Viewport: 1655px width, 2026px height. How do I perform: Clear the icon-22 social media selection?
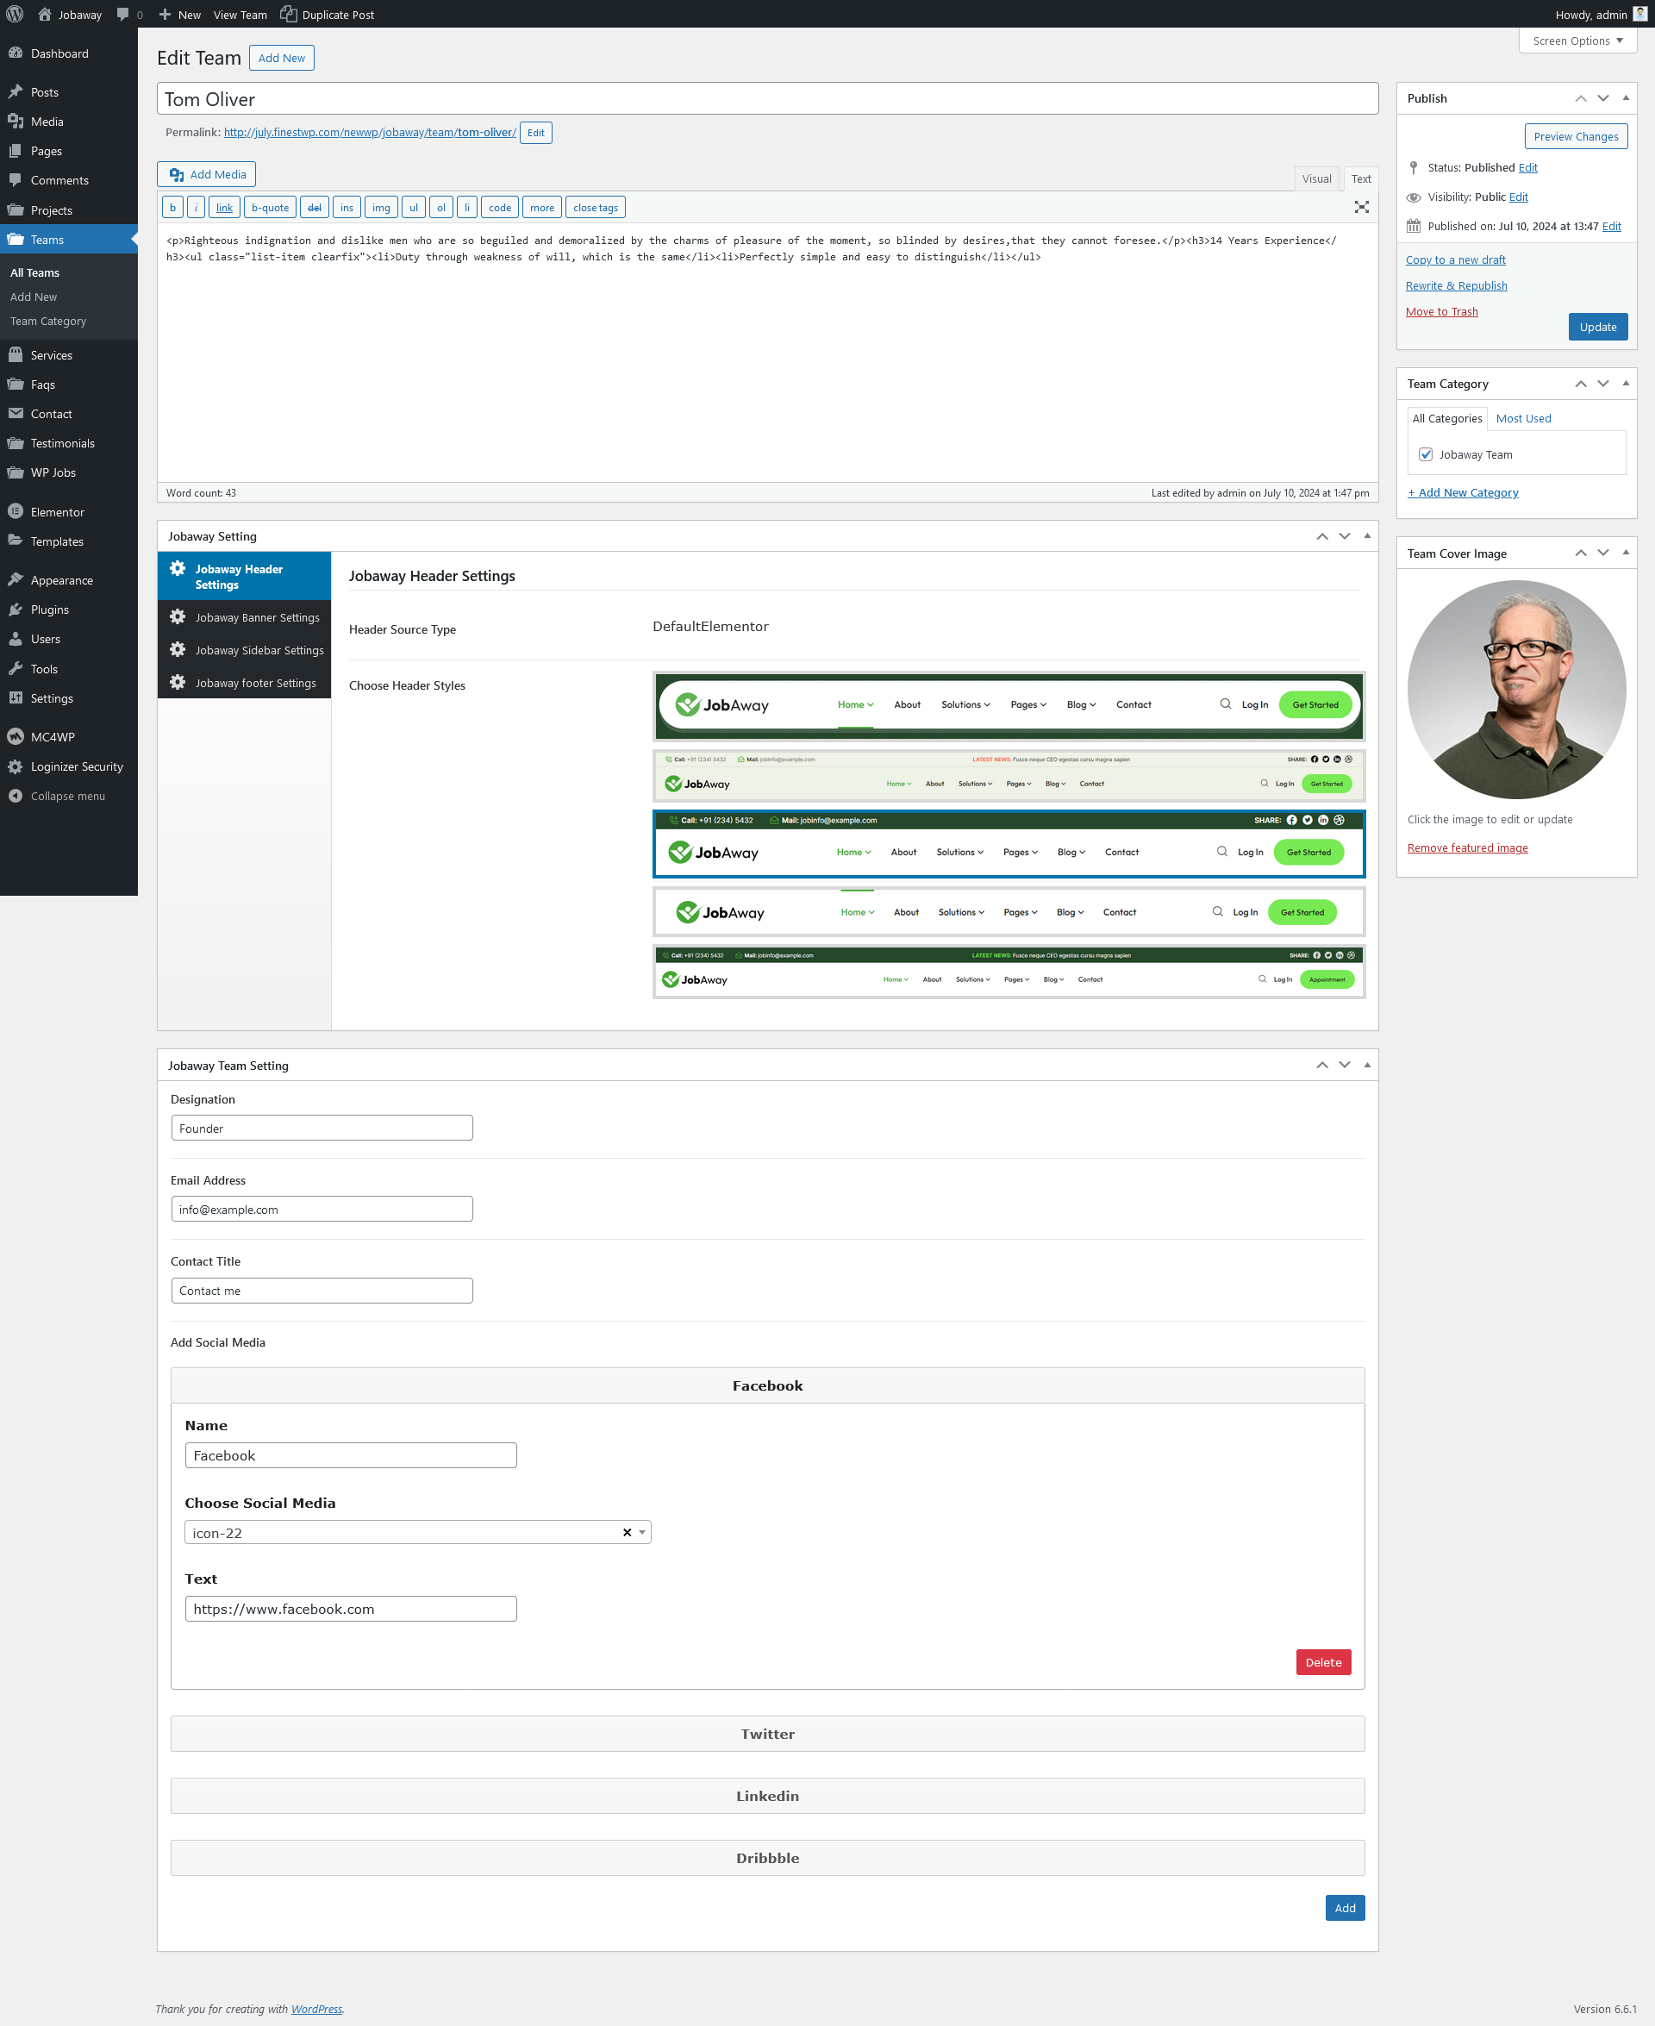click(x=627, y=1532)
